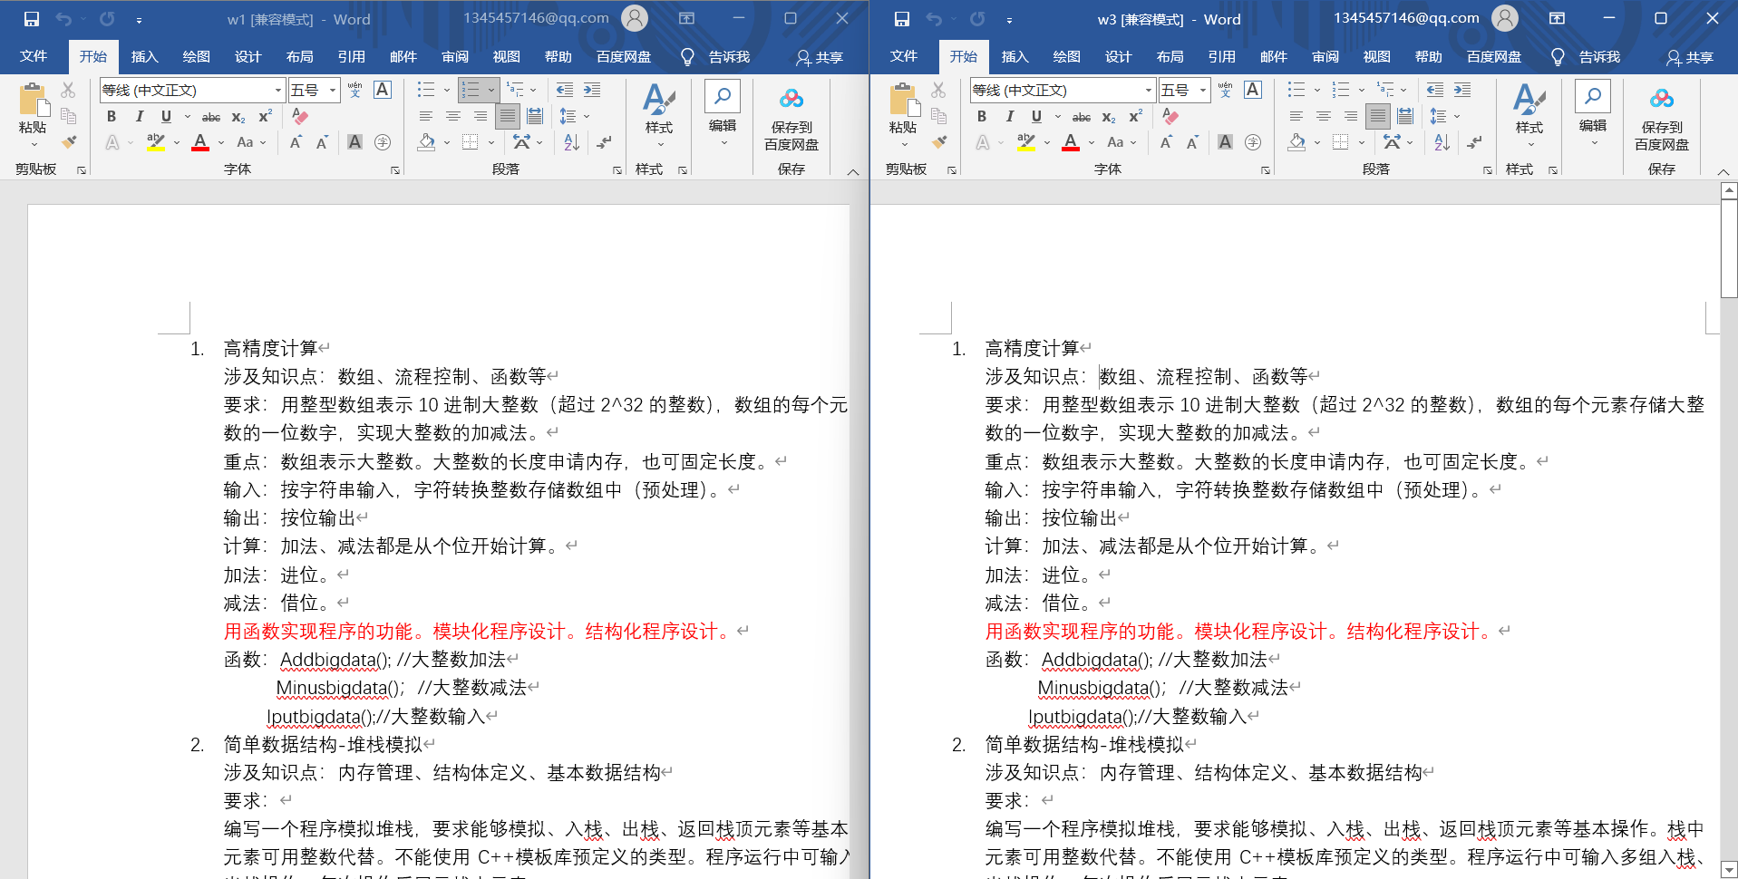Save to Baidu Netdisk from w1 ribbon
Screen dimensions: 1738x879
791,118
